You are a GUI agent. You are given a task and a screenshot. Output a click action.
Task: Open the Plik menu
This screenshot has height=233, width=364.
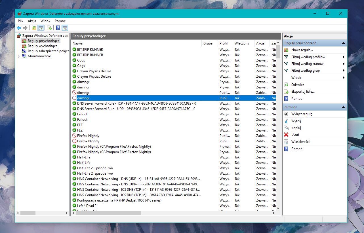[x=21, y=21]
